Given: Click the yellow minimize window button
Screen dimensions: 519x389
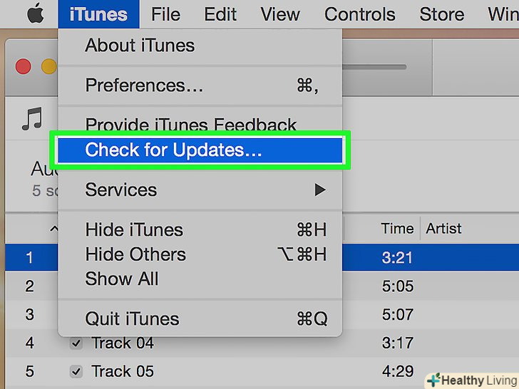Looking at the screenshot, I should pyautogui.click(x=48, y=66).
